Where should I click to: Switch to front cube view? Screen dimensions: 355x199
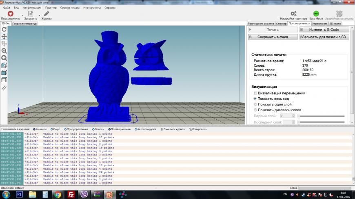point(4,72)
